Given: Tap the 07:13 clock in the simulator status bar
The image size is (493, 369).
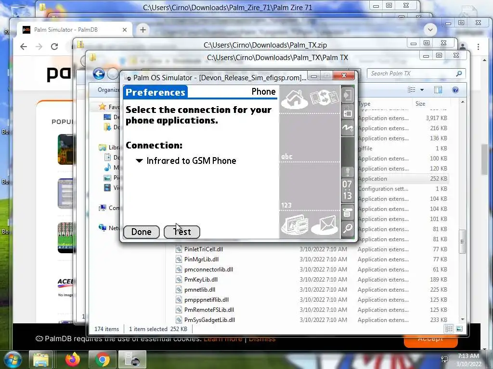Looking at the screenshot, I should [348, 190].
